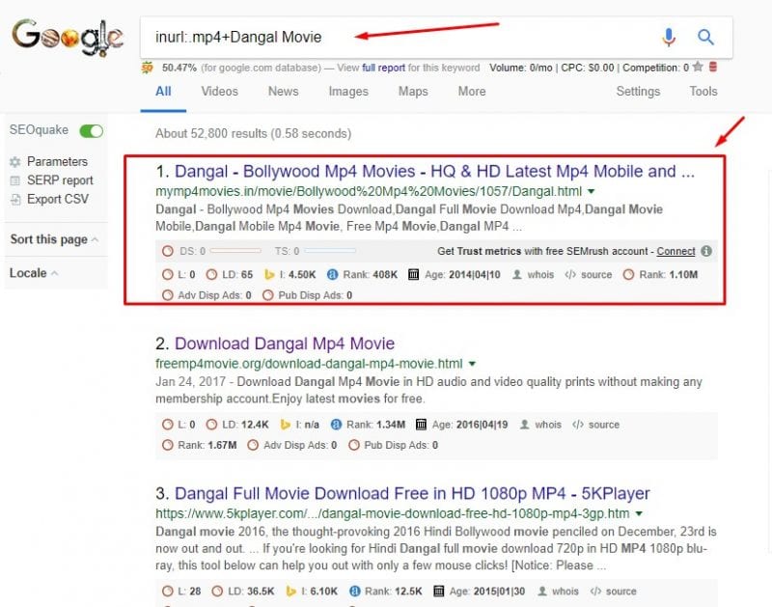Click the whois person icon in result 2
Screen dimensions: 772x607
coord(525,425)
